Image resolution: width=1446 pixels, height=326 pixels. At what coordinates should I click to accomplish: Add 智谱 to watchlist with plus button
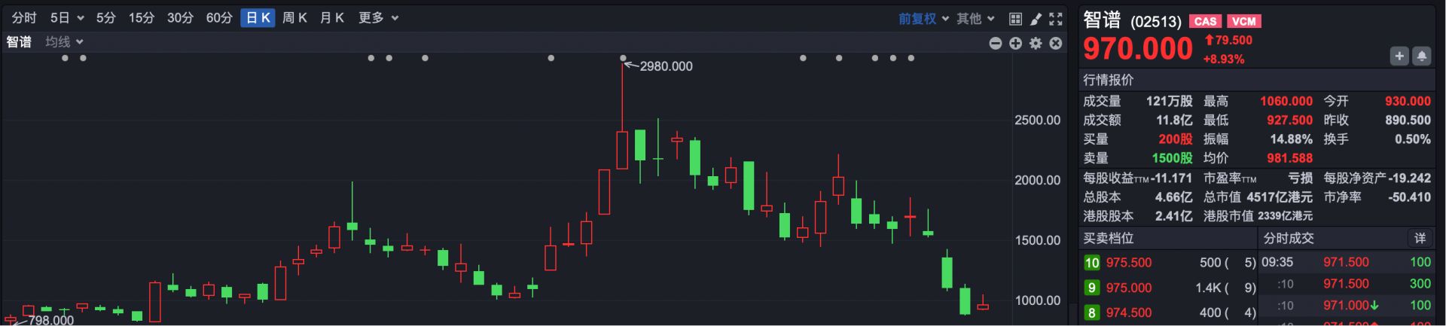(x=1399, y=56)
